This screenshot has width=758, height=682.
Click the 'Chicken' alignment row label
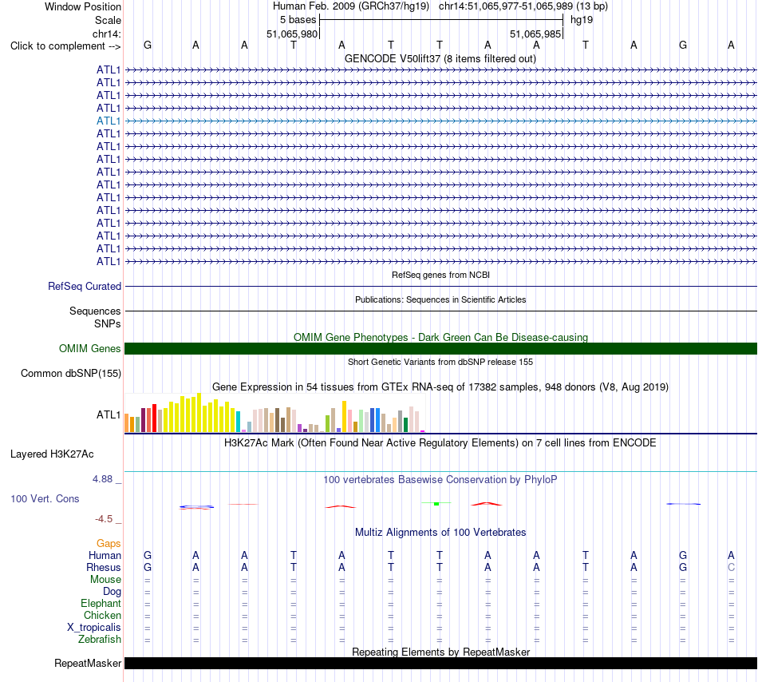(102, 615)
